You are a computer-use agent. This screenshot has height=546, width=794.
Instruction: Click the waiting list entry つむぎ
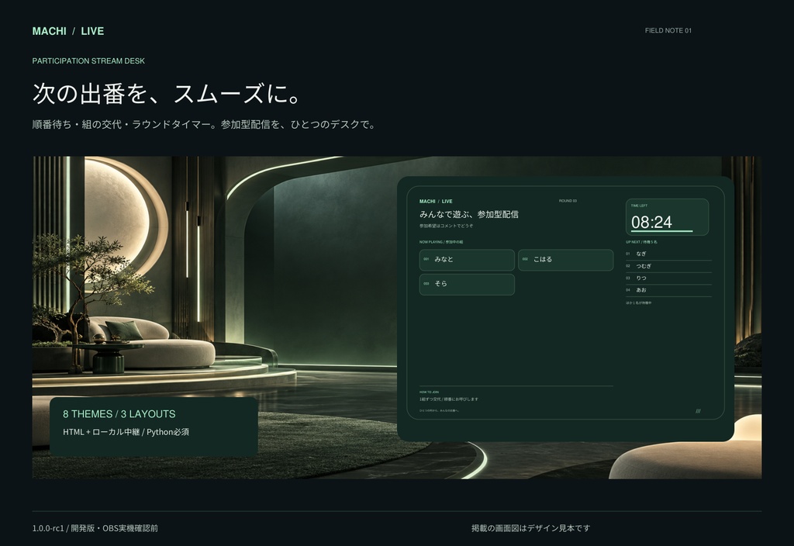pos(668,266)
